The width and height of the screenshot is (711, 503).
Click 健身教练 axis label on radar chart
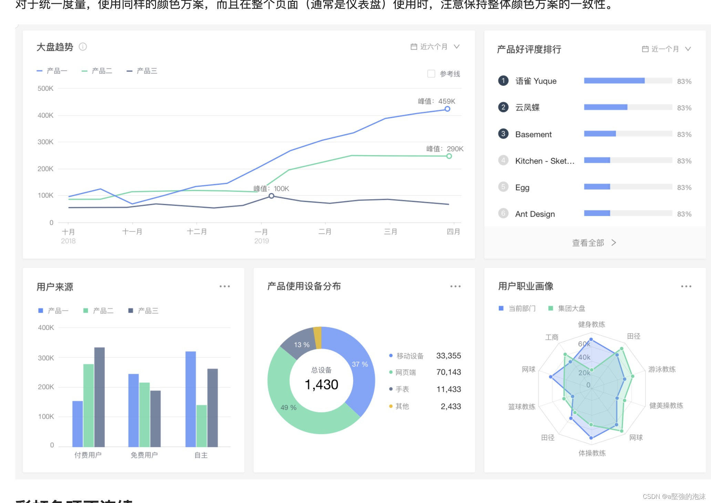coord(591,324)
